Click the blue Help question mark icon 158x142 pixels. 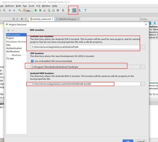[x=85, y=10]
